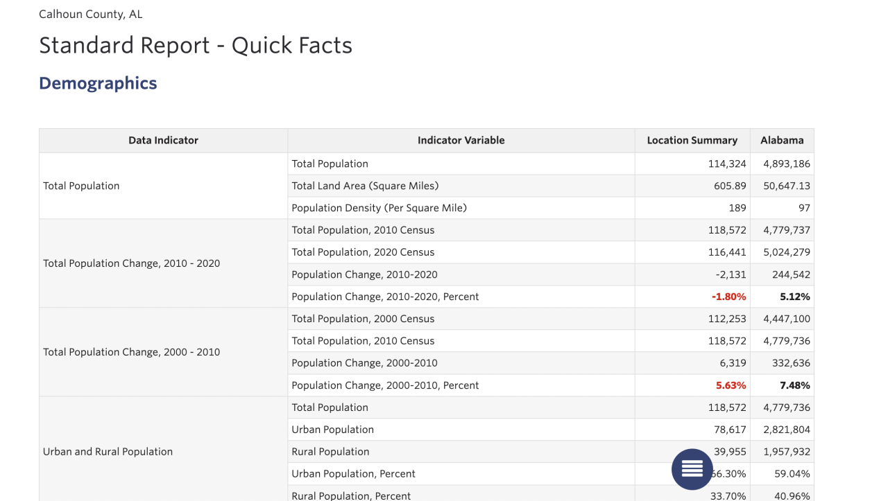Click the Total Population, 2020 Census row
Image resolution: width=888 pixels, height=501 pixels.
point(363,252)
